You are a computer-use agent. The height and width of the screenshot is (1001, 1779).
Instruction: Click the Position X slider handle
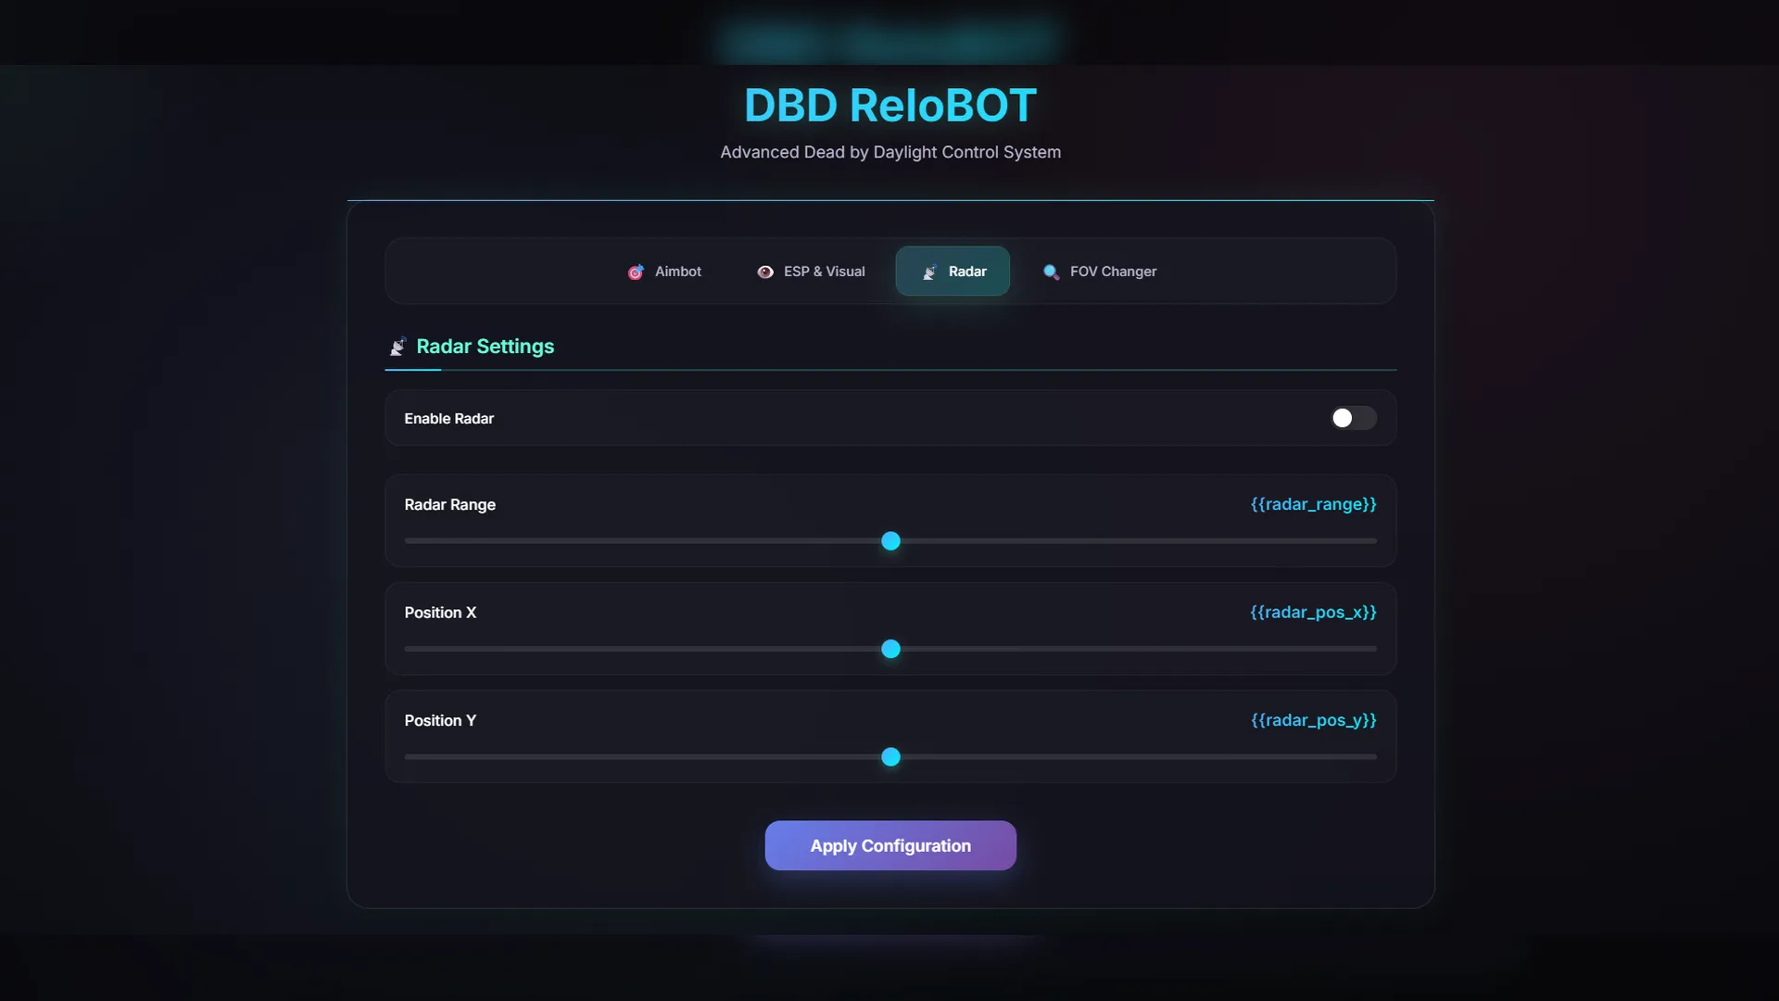(890, 649)
